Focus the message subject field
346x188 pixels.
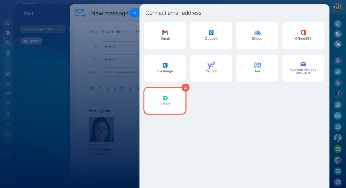point(121,72)
